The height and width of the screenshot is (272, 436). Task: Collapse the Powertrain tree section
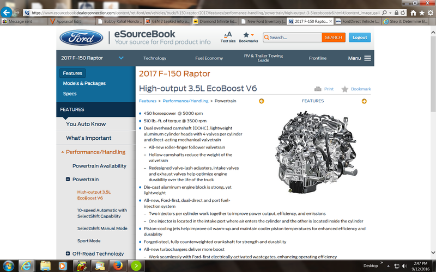pyautogui.click(x=68, y=179)
